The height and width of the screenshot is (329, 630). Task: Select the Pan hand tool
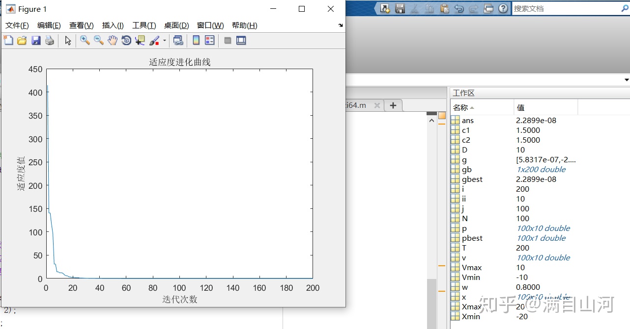point(113,41)
